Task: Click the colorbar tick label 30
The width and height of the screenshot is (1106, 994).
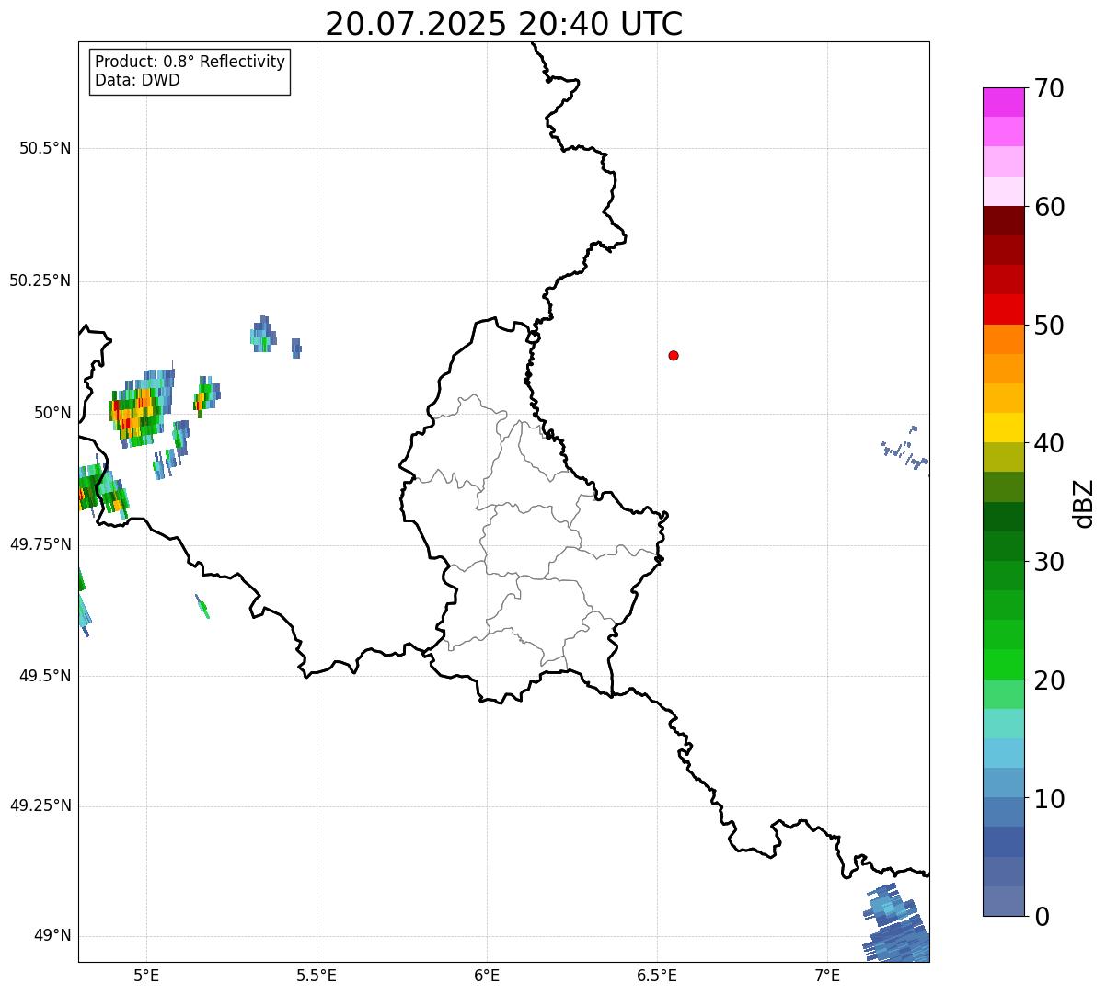Action: [1049, 562]
